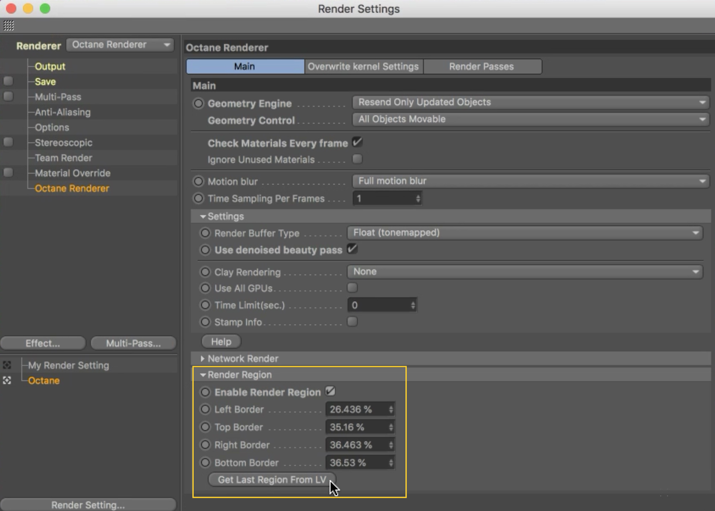Enable the Multi-Pass checkbox in the sidebar

8,96
